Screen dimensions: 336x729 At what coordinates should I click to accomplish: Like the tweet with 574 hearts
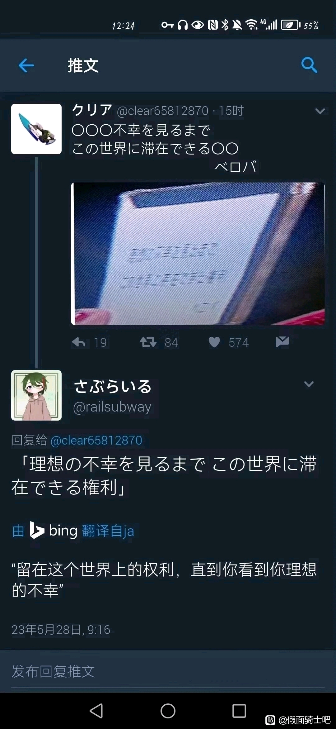[x=214, y=342]
